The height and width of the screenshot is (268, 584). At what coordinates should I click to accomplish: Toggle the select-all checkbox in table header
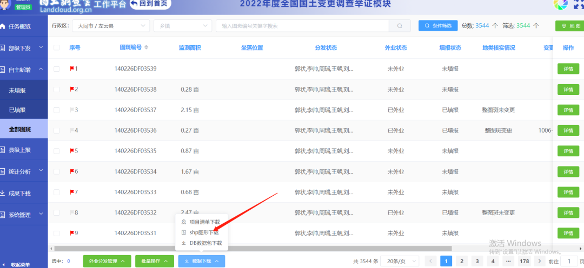(57, 47)
